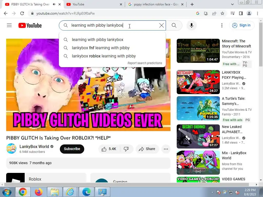Click the Share button under the video

coord(147,149)
